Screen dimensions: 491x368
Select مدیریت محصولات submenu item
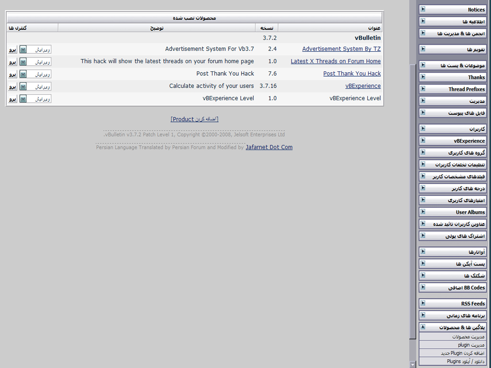(453, 337)
